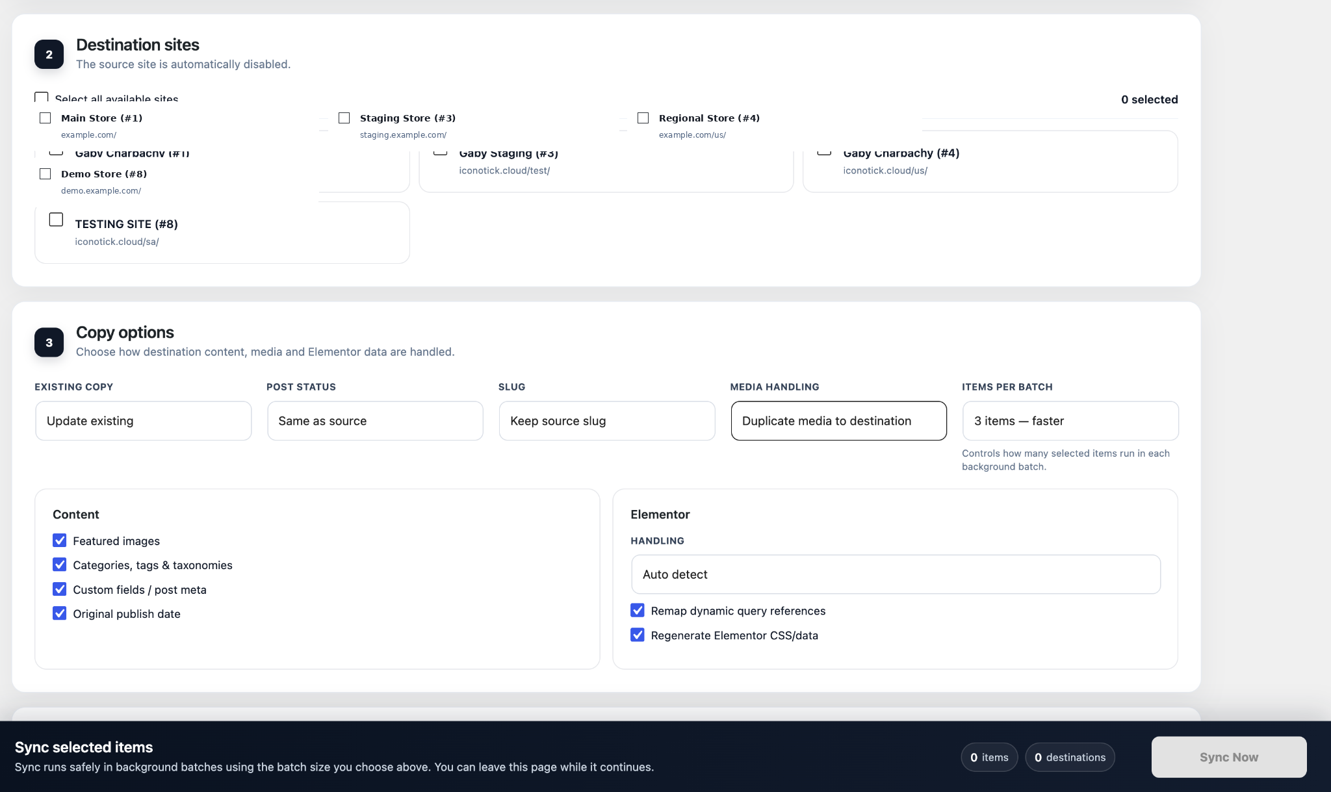Click the Gaby Charbachy (#4) site label
The width and height of the screenshot is (1331, 792).
coord(901,153)
